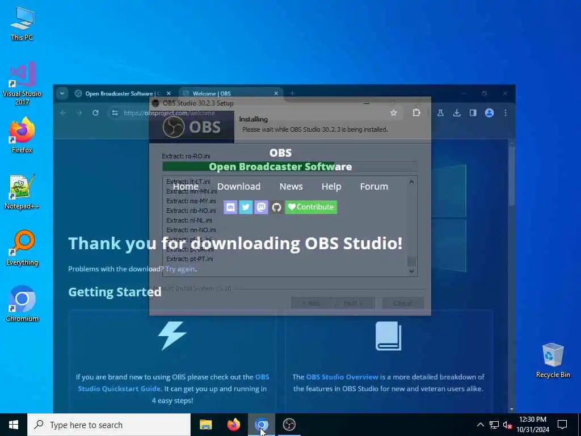Open the Twitter icon on OBS page

click(x=246, y=207)
